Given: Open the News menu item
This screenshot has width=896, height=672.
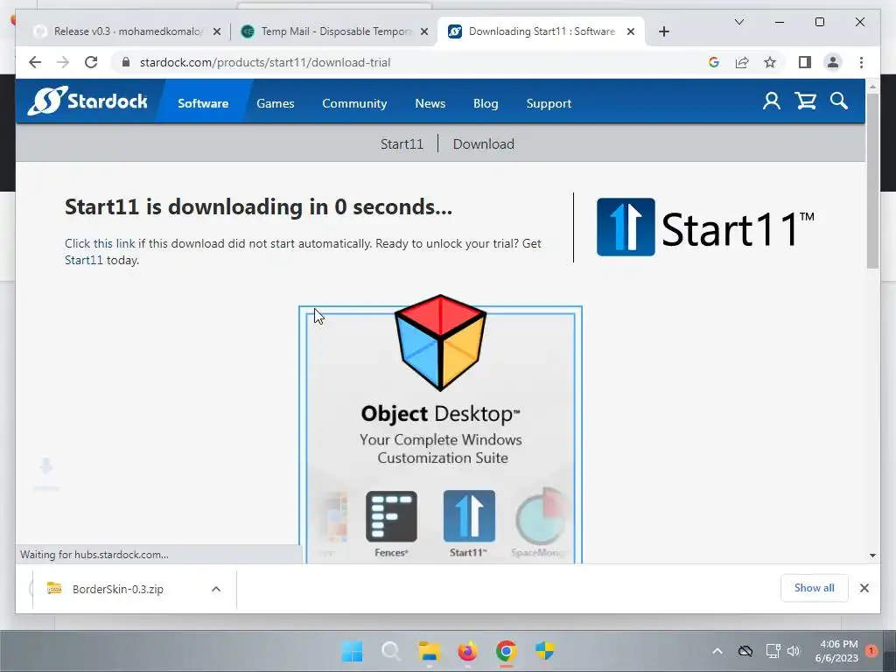Looking at the screenshot, I should [x=430, y=103].
